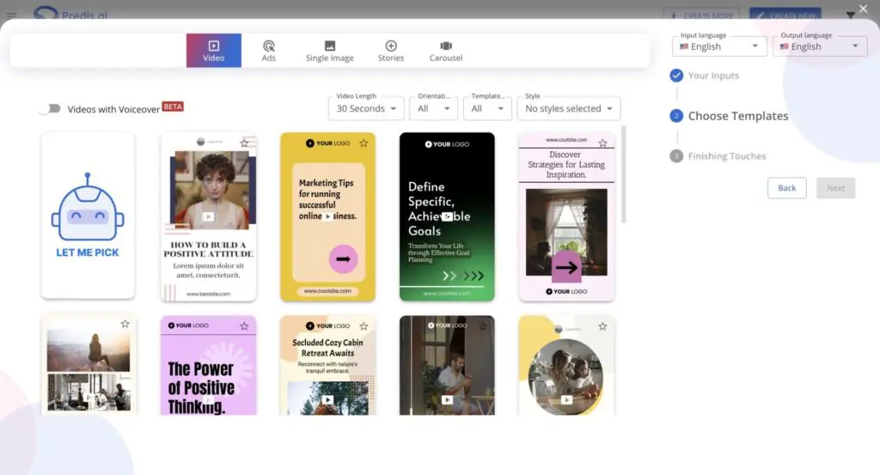The image size is (880, 475).
Task: Favorite the Discover Strategies template star
Action: (602, 143)
